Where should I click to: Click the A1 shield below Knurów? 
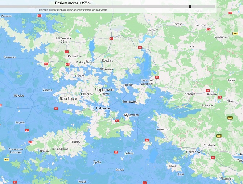tap(26, 130)
